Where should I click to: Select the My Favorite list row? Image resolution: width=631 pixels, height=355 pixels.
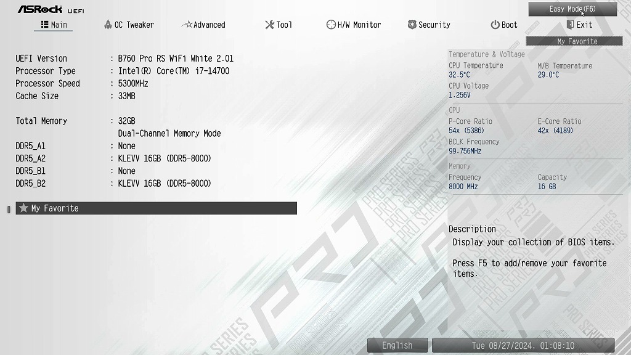(x=156, y=208)
